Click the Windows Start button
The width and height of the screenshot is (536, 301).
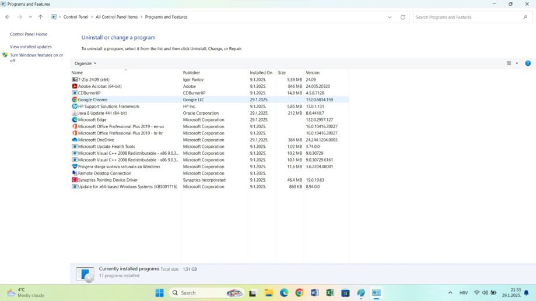159,293
